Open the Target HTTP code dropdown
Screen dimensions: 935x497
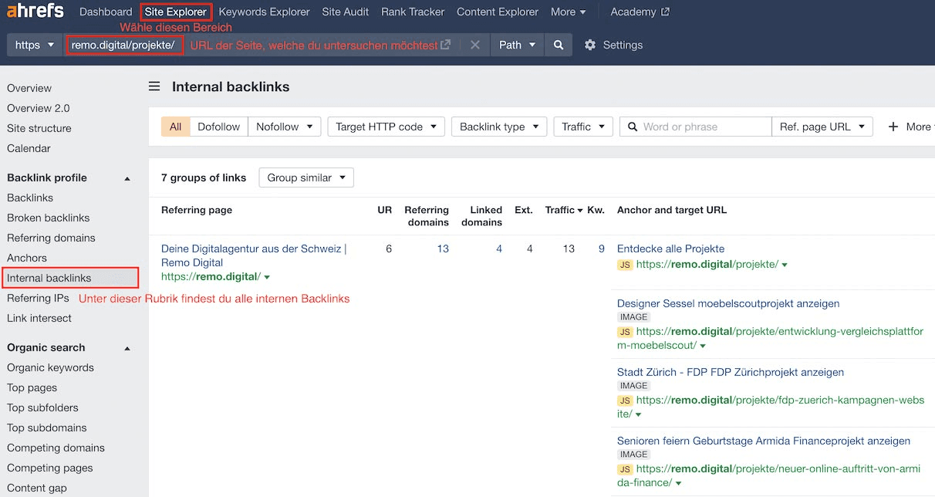pyautogui.click(x=386, y=127)
